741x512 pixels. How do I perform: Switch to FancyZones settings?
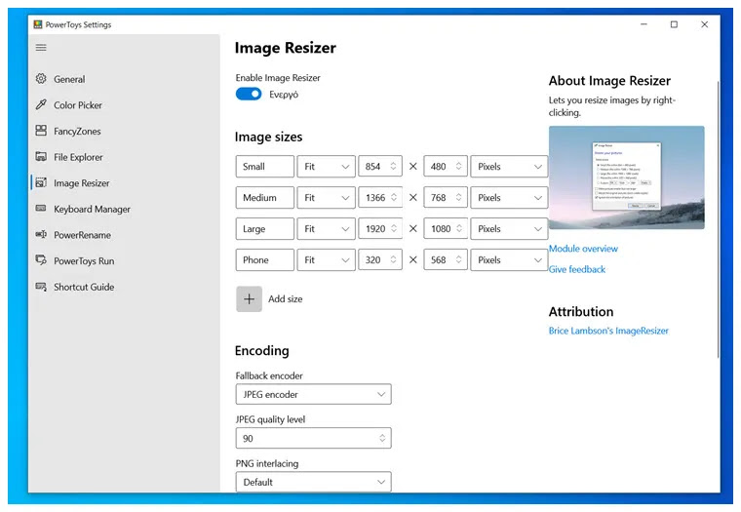pos(77,131)
